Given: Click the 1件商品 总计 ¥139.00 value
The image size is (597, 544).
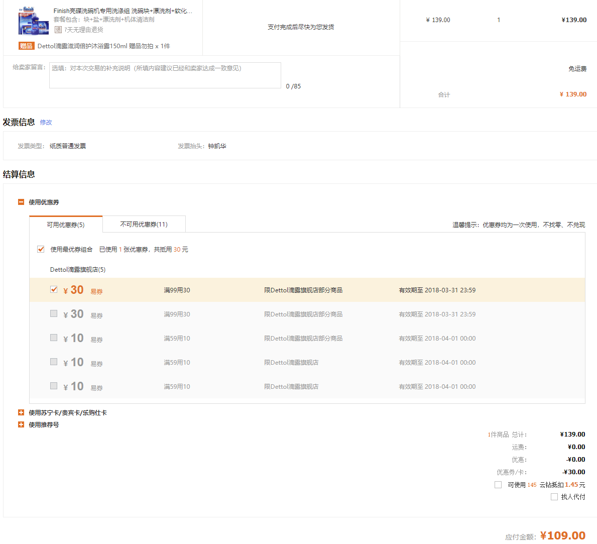Looking at the screenshot, I should coord(572,434).
